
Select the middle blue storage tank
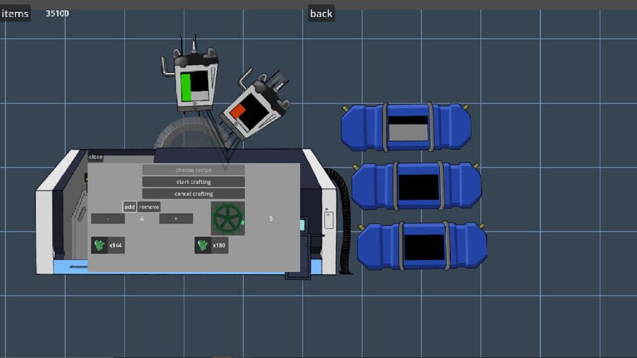point(416,186)
